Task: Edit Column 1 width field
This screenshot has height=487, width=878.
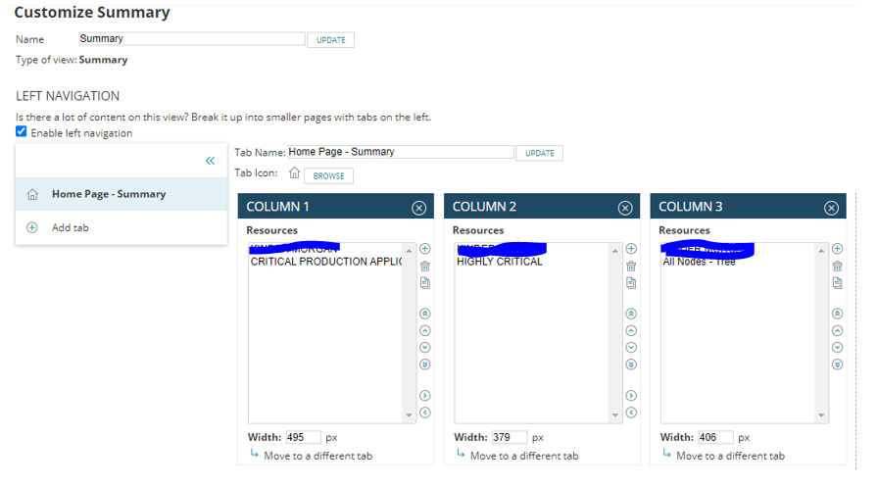Action: [x=304, y=437]
